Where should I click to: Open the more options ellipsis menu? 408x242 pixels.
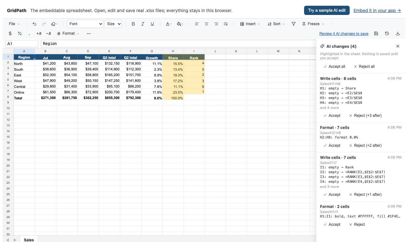89,33
